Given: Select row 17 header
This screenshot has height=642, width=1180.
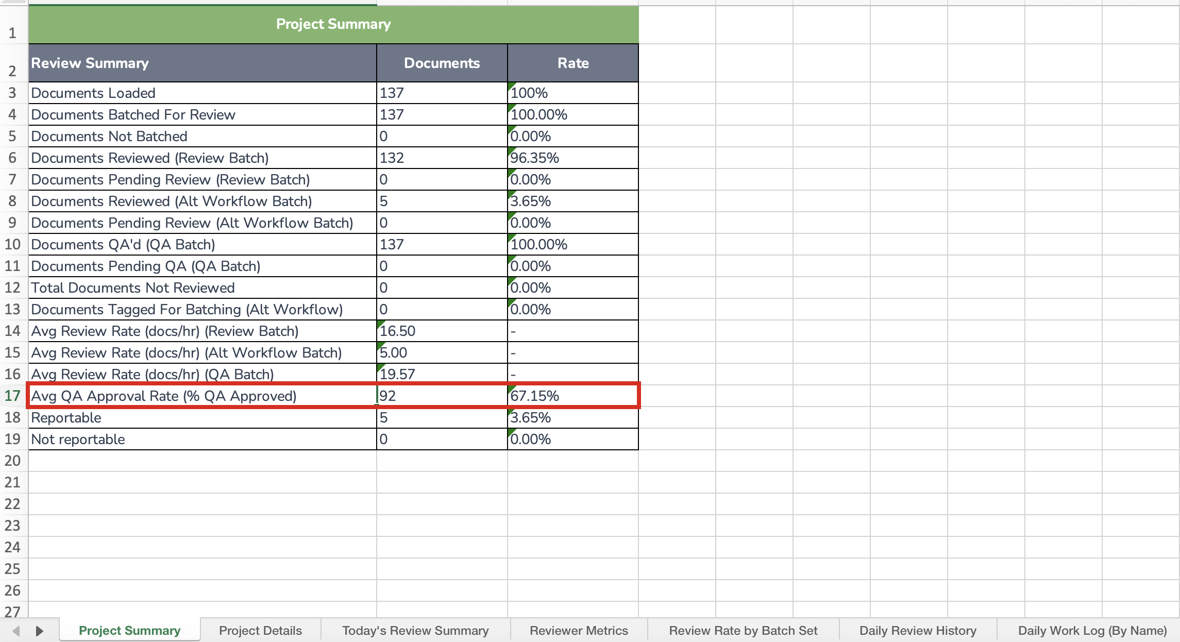Looking at the screenshot, I should click(12, 396).
